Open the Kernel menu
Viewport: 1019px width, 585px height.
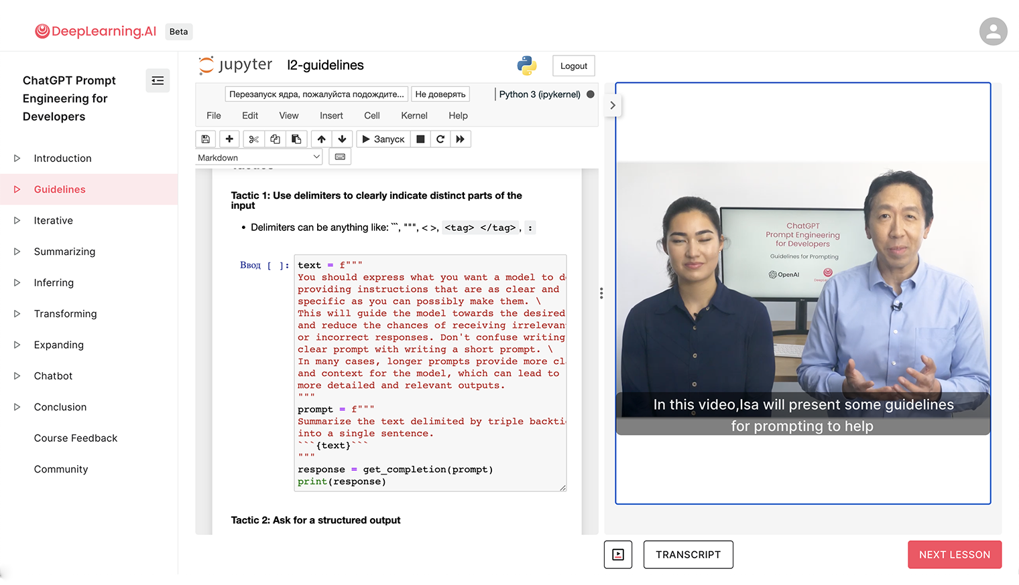point(414,116)
